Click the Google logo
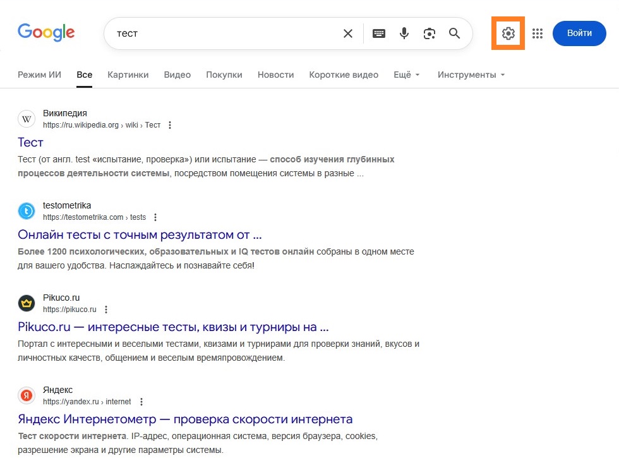Screen dimensions: 619x458 (46, 33)
